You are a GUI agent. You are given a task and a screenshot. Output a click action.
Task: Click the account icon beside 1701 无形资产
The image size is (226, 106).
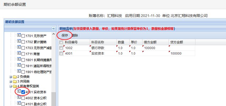coord(19,35)
